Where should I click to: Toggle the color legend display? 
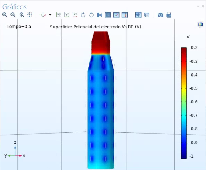point(125,15)
